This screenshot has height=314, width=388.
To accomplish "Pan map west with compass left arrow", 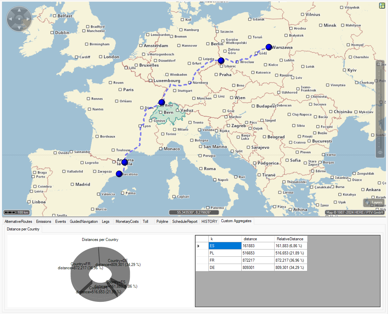I will tap(10, 19).
